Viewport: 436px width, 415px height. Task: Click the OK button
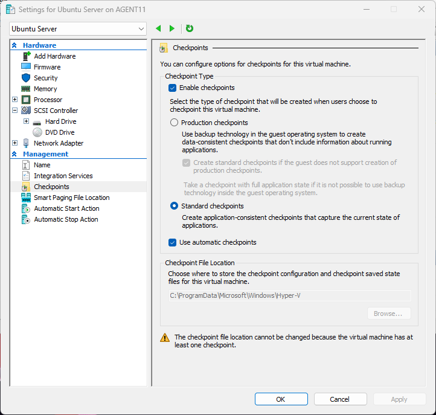tap(281, 399)
